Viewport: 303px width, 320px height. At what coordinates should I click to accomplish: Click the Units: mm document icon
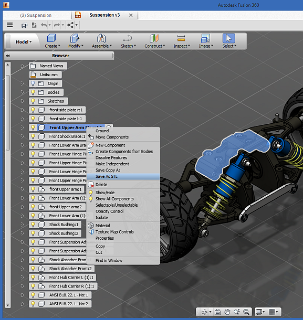coord(33,74)
